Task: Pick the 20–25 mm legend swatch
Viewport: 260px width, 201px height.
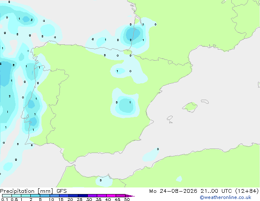Action: coord(73,196)
